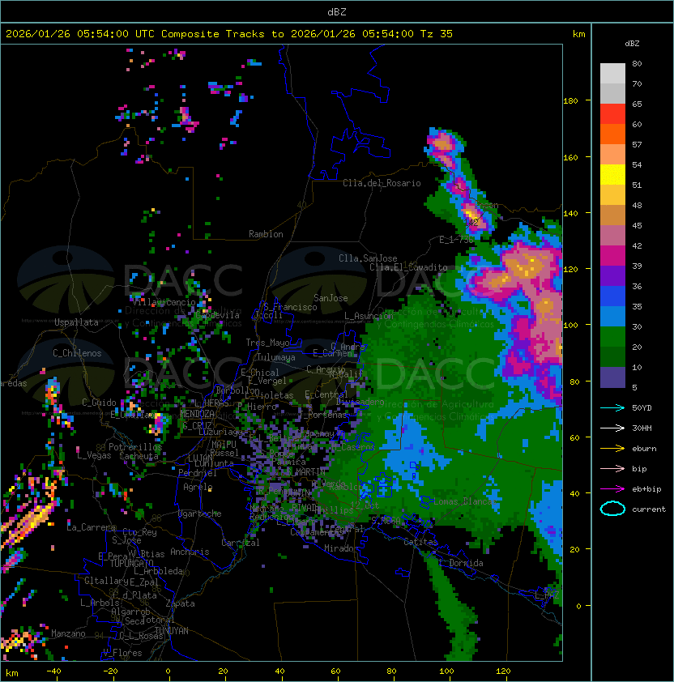Pick the red 65–60 dBZ swatch
The width and height of the screenshot is (674, 682).
[612, 114]
